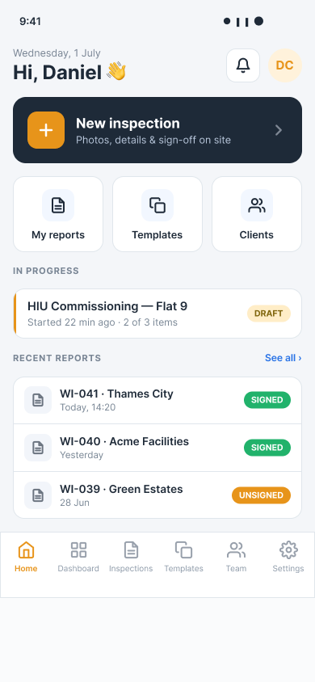Follow the See all link
Viewport: 315px width, 682px height.
[x=283, y=358]
